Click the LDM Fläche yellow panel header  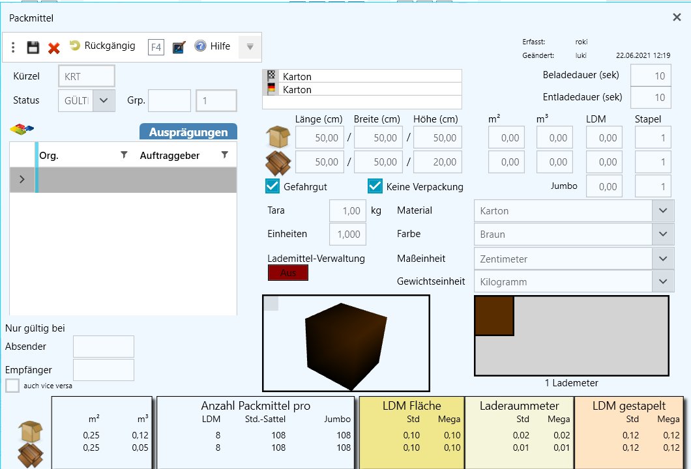click(411, 406)
